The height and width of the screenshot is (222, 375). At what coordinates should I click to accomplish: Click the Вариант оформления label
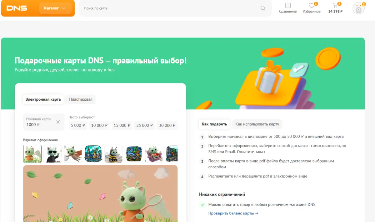point(40,140)
